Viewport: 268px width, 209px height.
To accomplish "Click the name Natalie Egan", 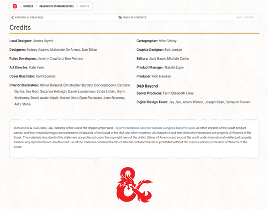I will [174, 67].
